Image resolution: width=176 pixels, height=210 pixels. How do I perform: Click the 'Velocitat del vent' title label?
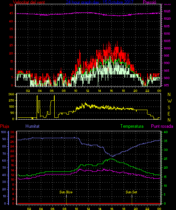[29, 2]
